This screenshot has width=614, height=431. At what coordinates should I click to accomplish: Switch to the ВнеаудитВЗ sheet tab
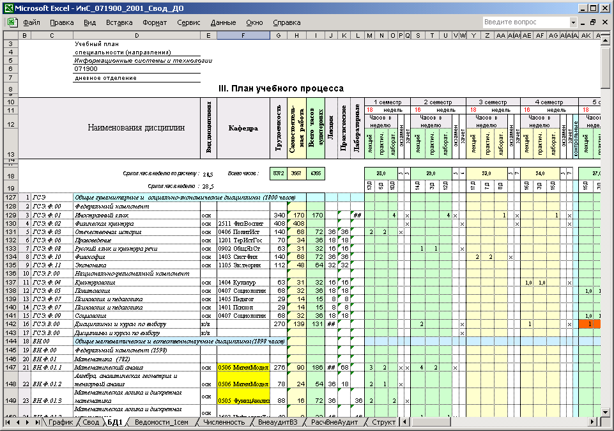point(278,422)
